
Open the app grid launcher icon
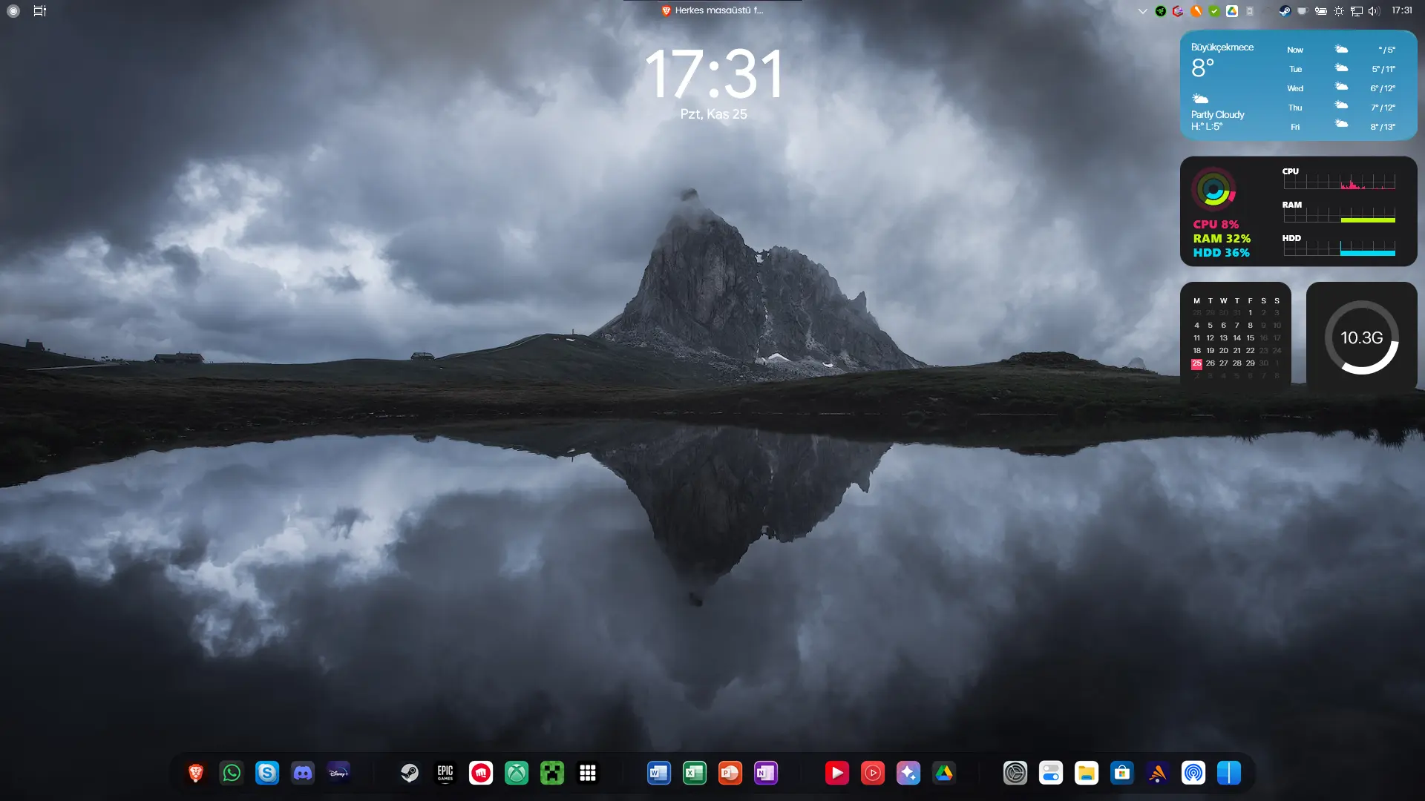tap(588, 773)
